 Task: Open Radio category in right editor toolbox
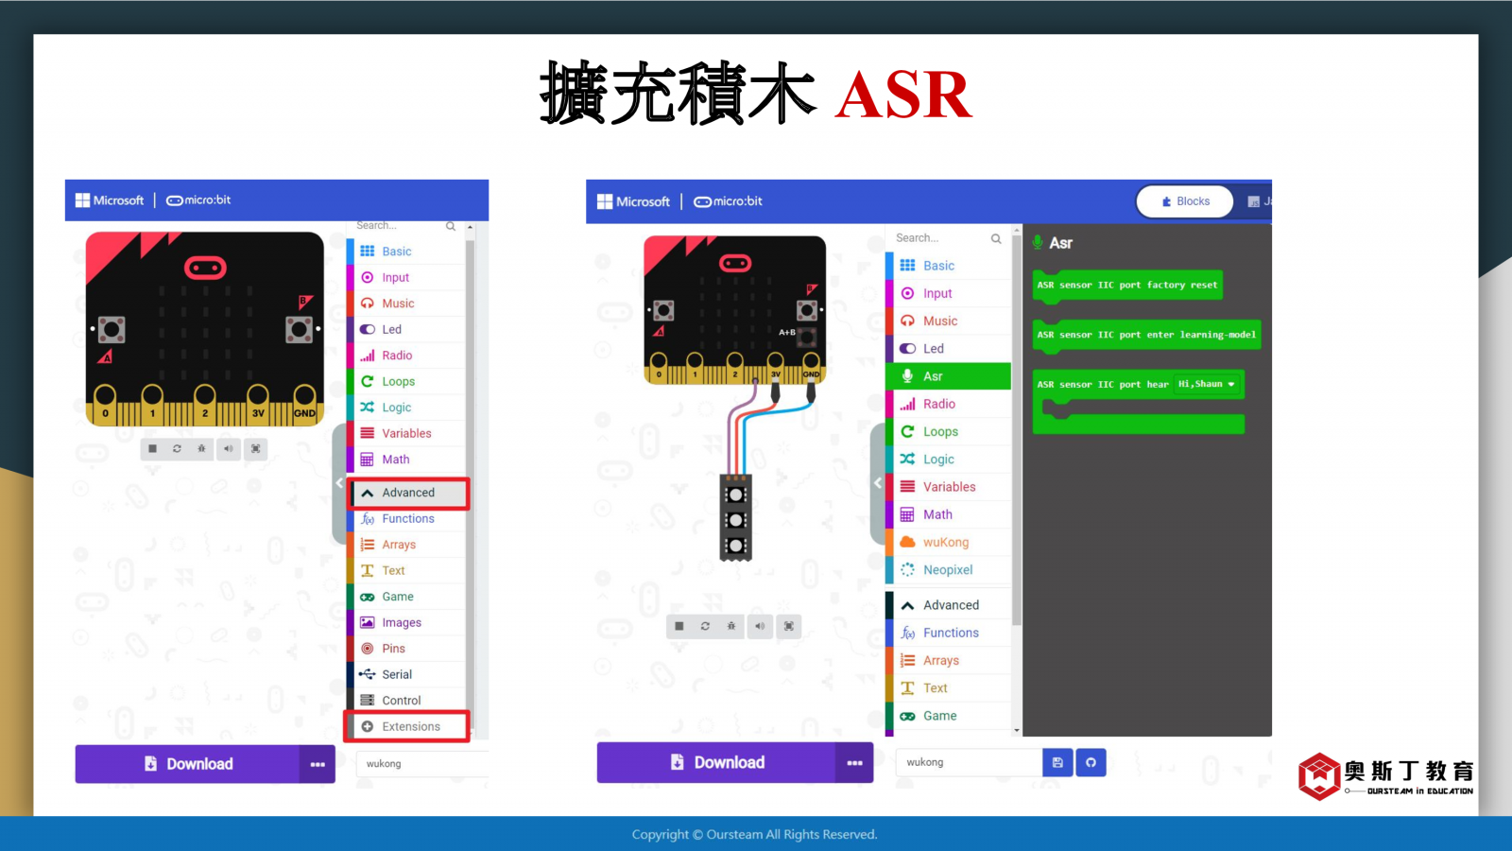[x=948, y=404]
